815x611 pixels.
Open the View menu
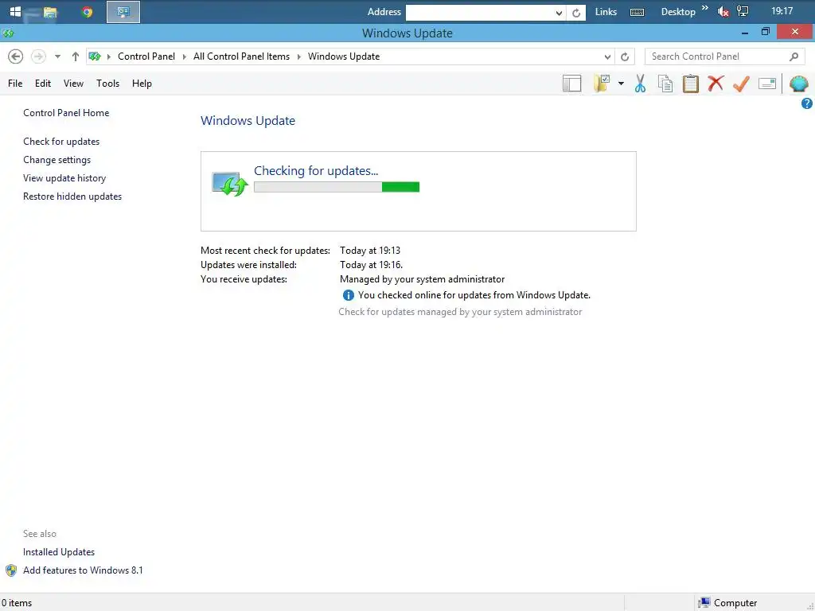click(73, 84)
